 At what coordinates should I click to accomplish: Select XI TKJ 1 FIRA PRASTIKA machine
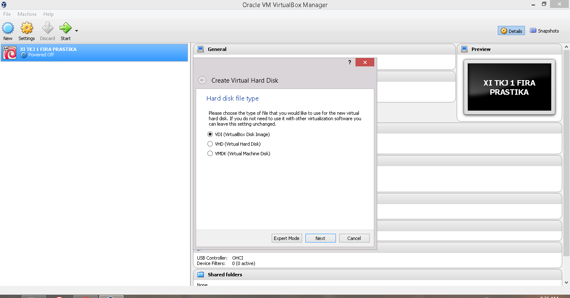point(94,53)
